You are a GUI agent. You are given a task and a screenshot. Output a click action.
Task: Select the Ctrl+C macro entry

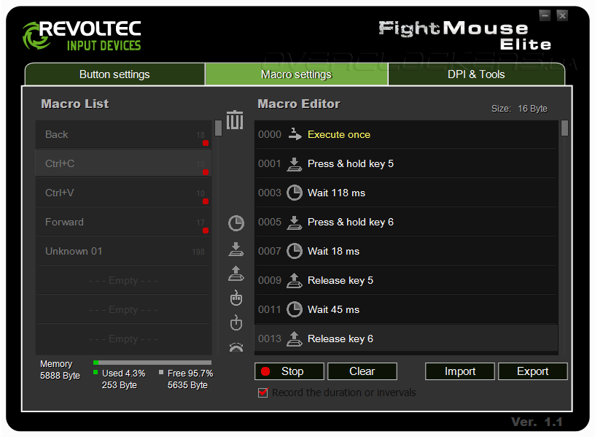click(x=124, y=163)
